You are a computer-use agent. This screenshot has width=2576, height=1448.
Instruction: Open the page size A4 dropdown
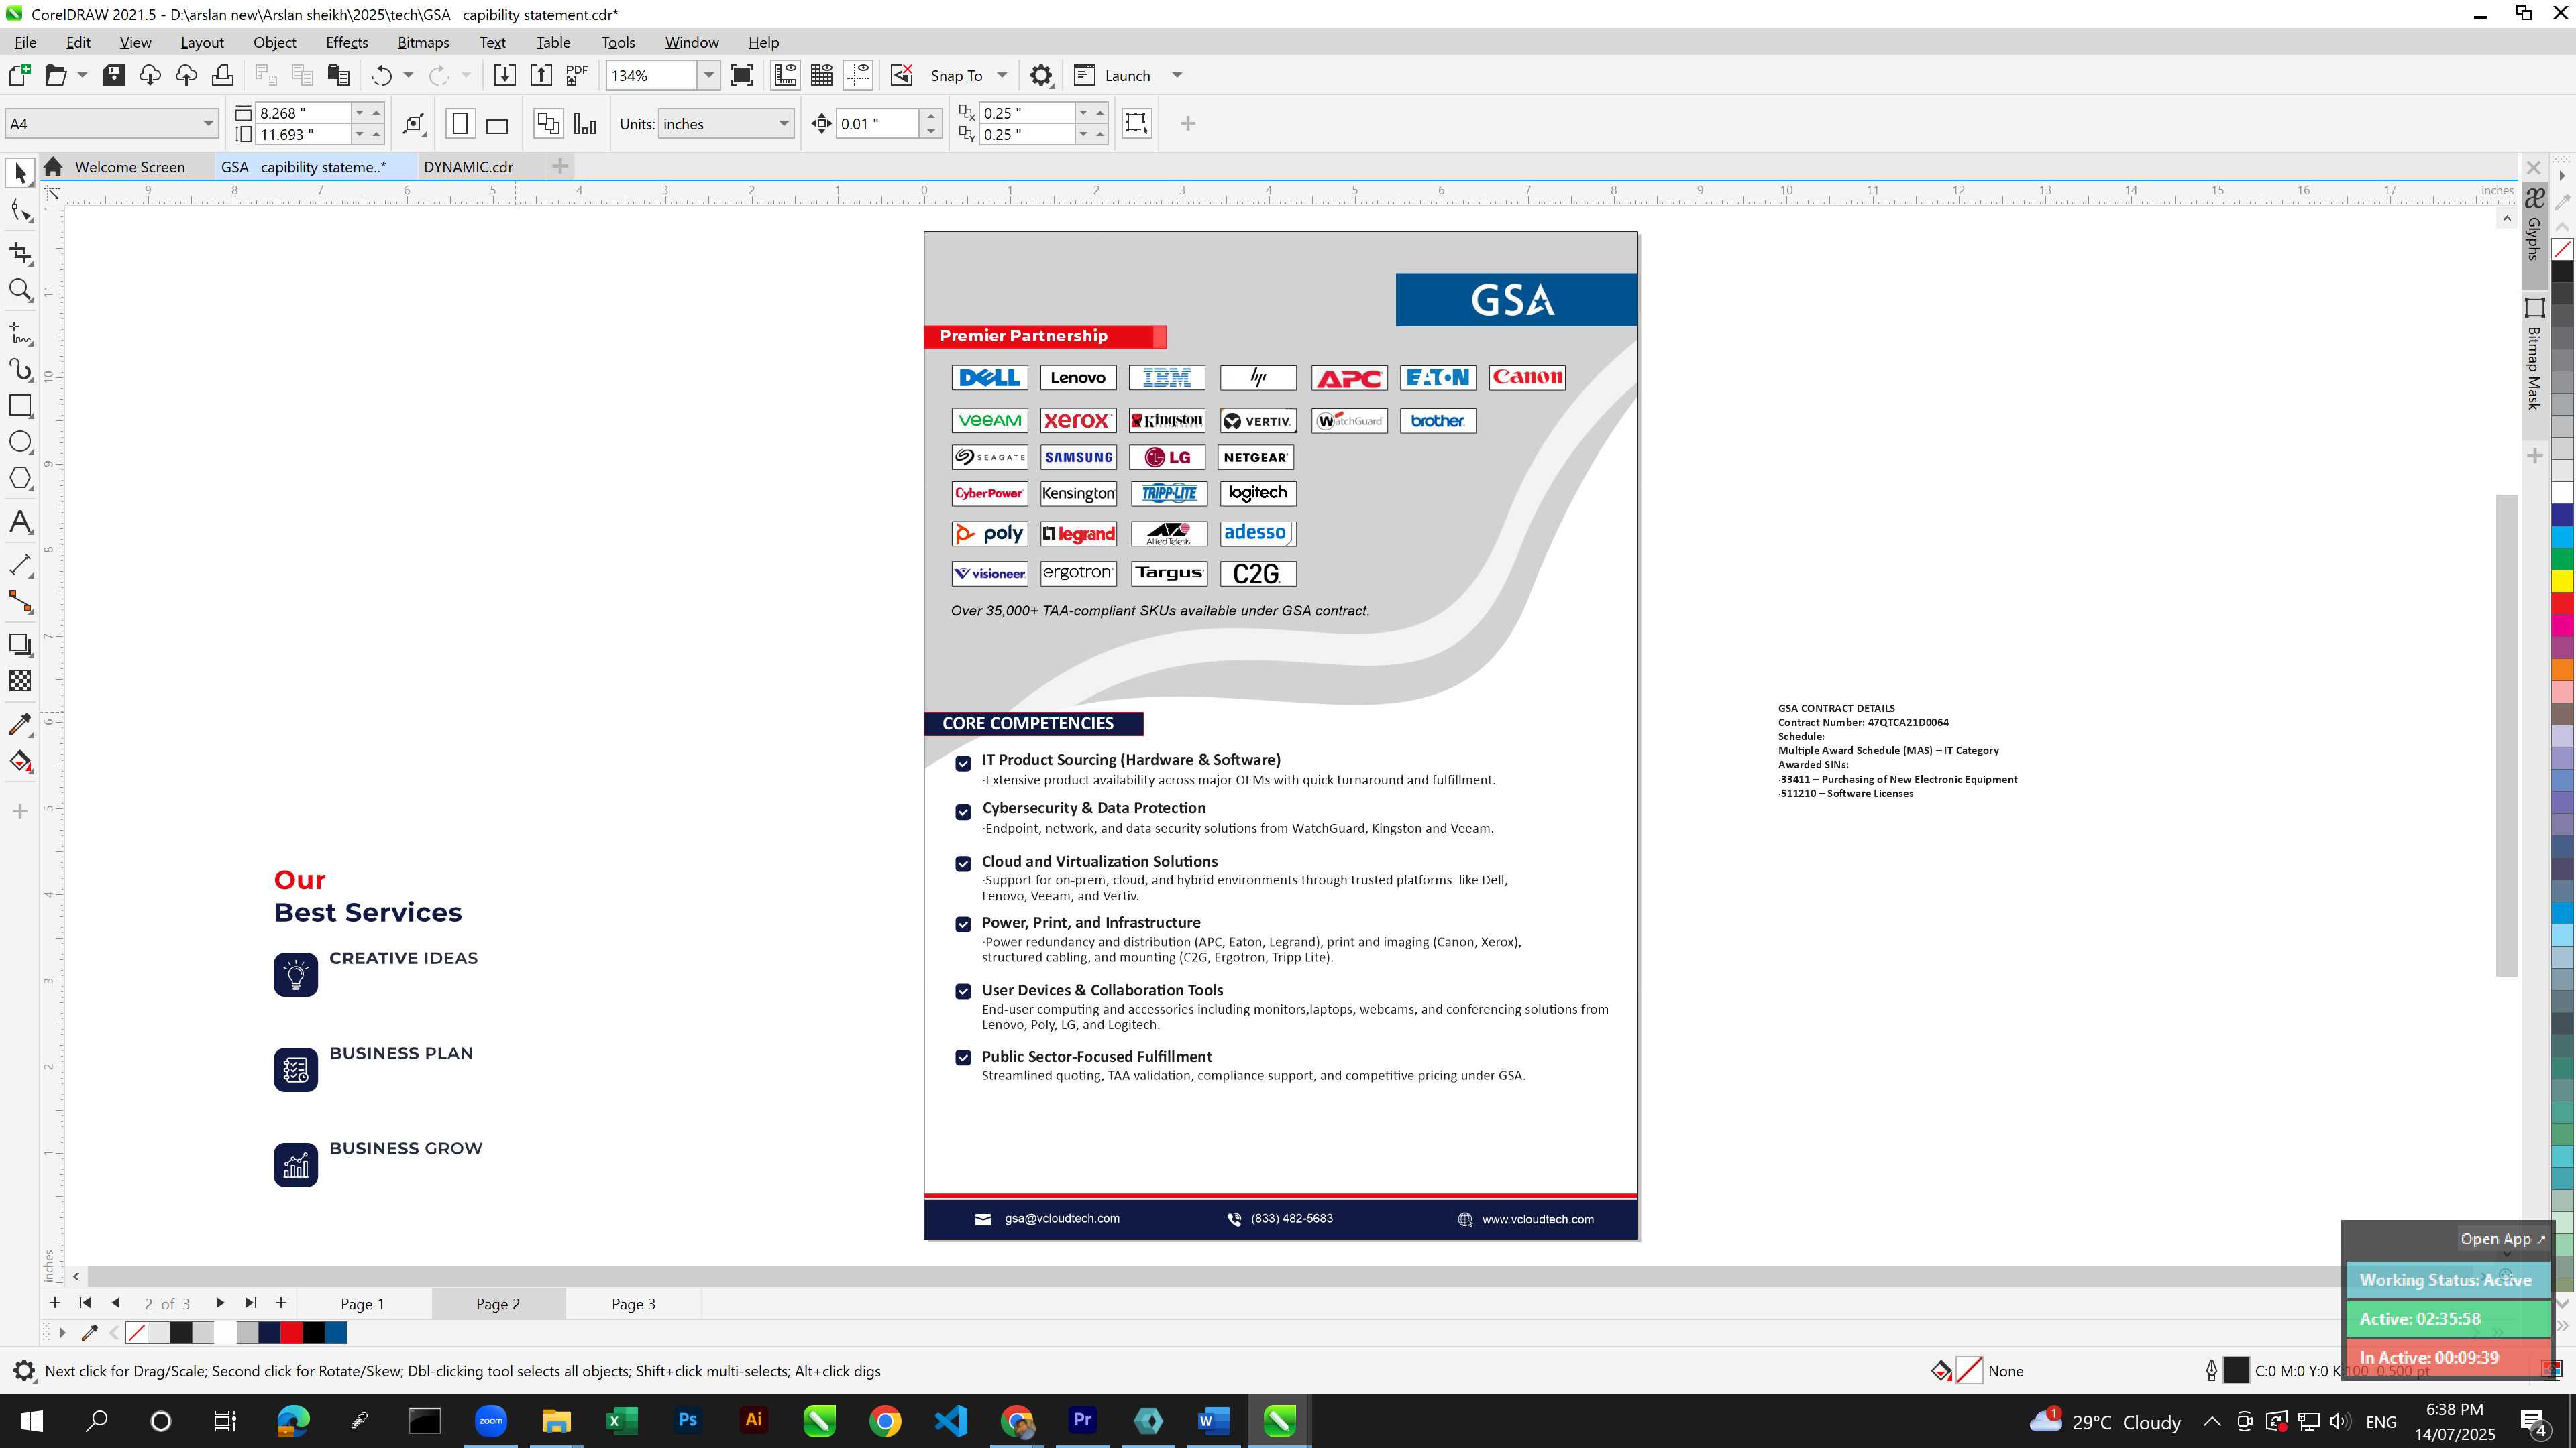click(x=208, y=124)
